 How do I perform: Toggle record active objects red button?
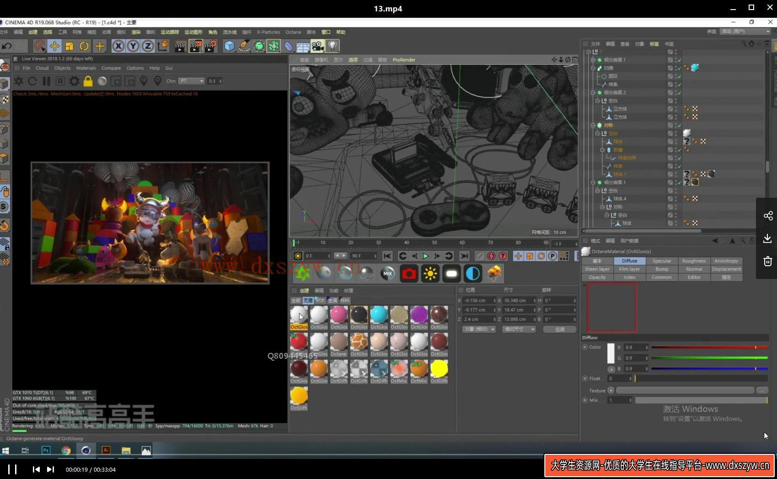pyautogui.click(x=491, y=256)
